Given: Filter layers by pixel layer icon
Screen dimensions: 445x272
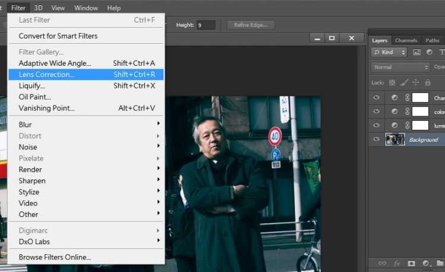Looking at the screenshot, I should (417, 52).
